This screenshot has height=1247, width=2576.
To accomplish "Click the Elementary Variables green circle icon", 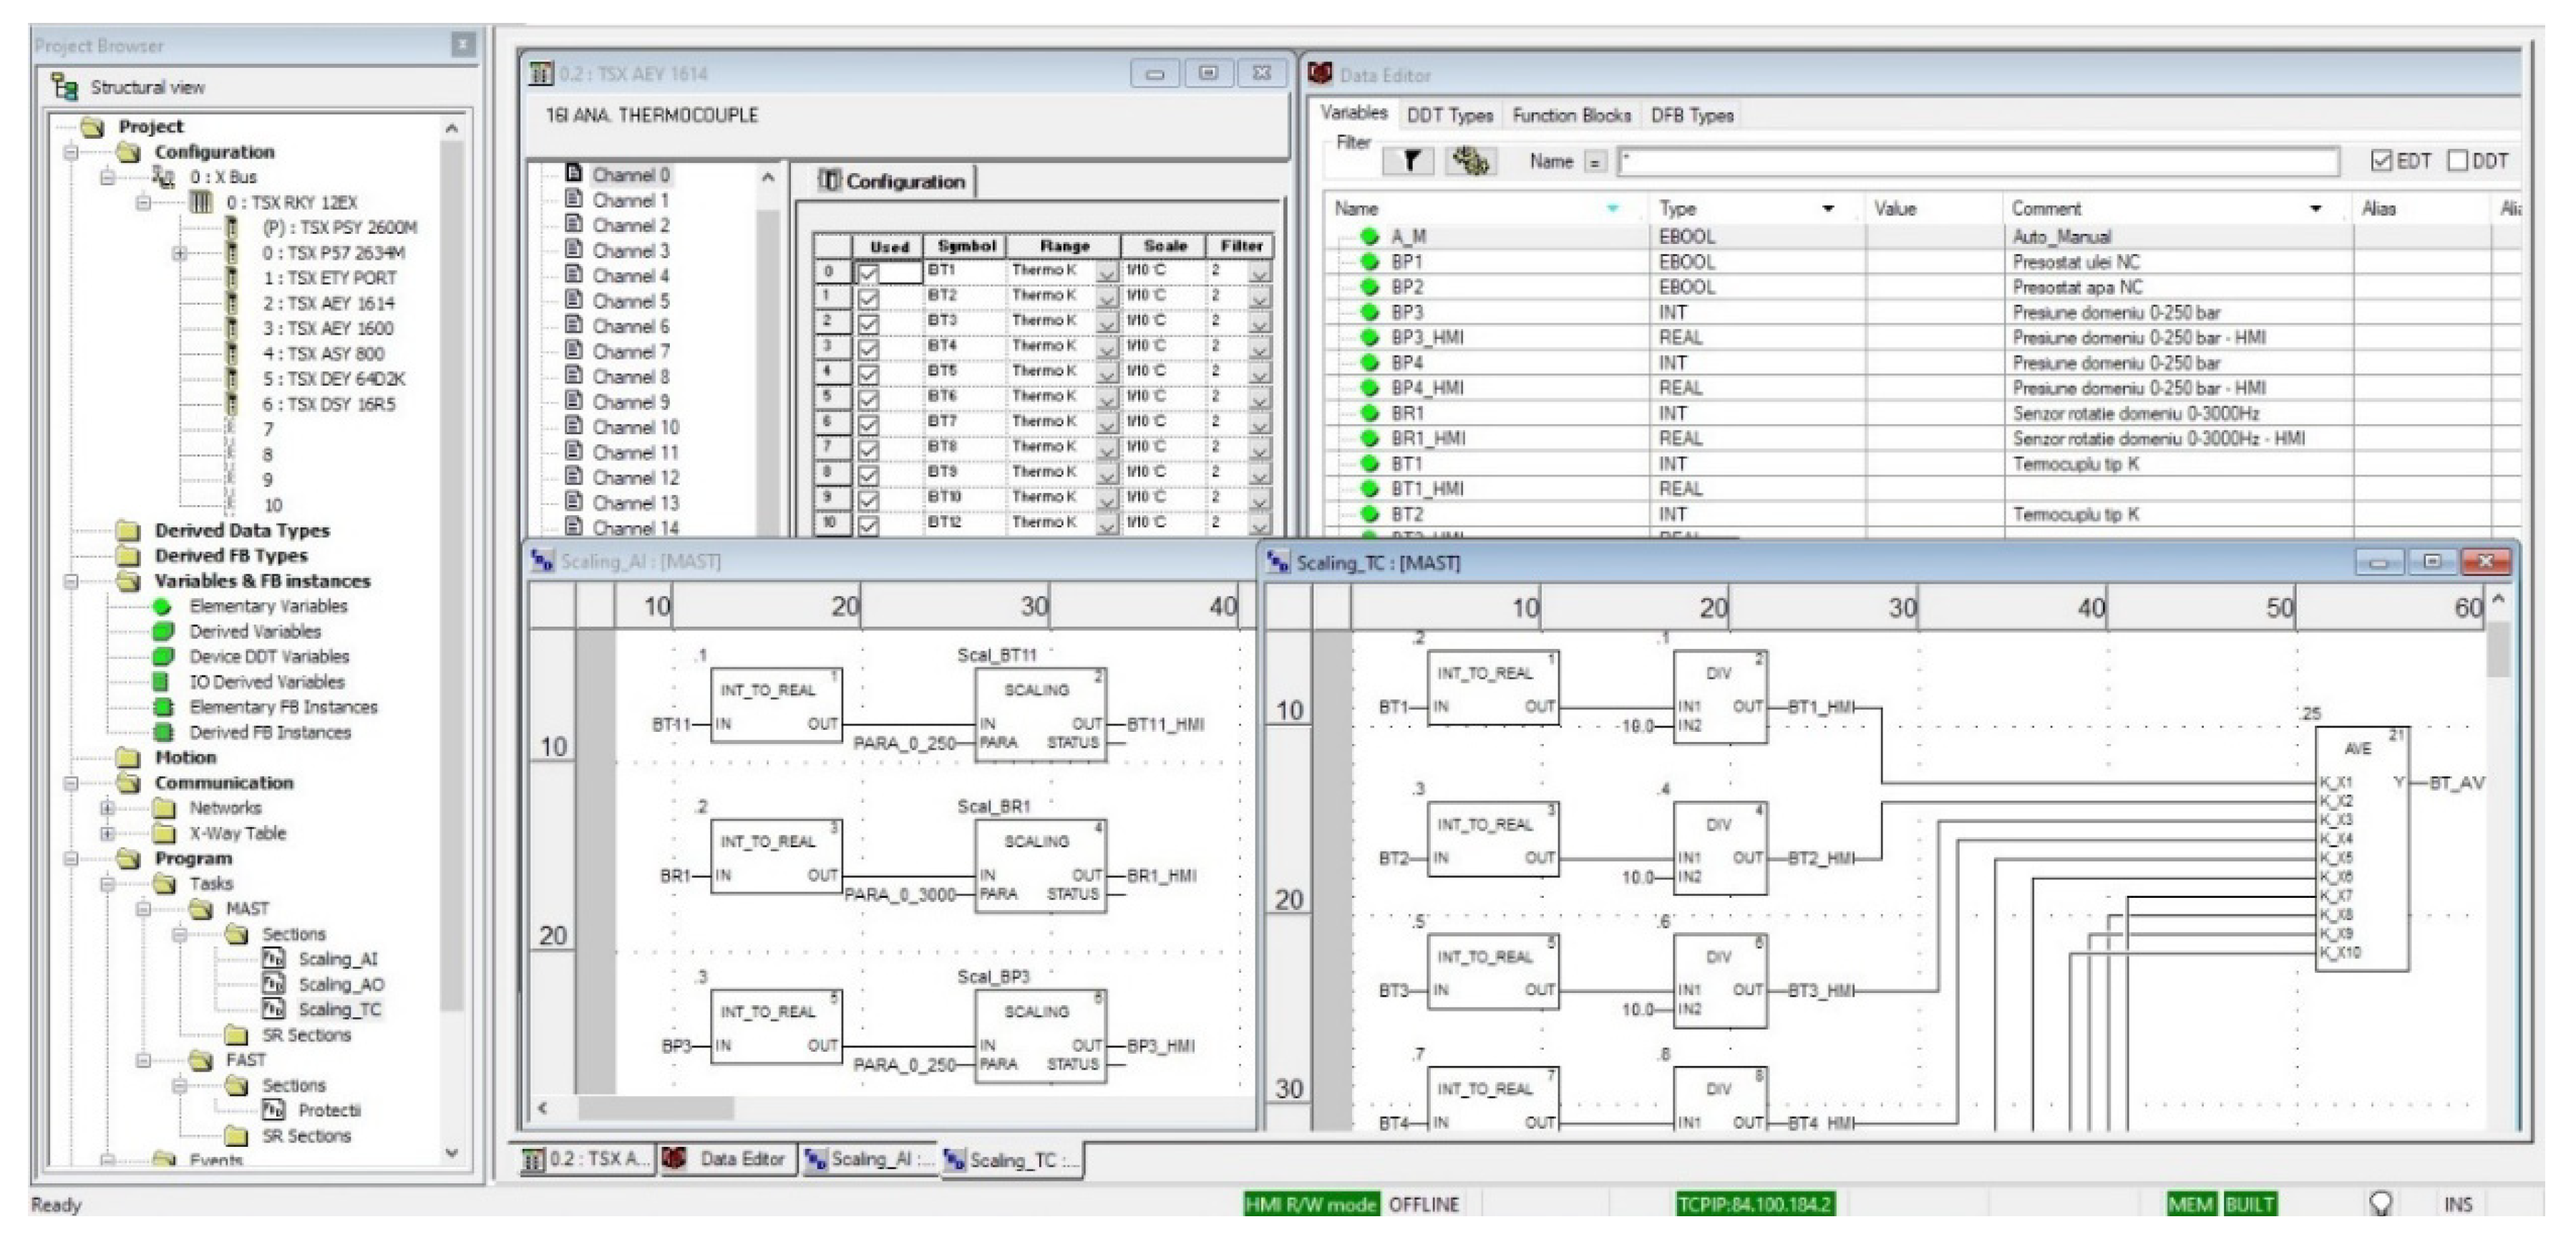I will pos(162,607).
